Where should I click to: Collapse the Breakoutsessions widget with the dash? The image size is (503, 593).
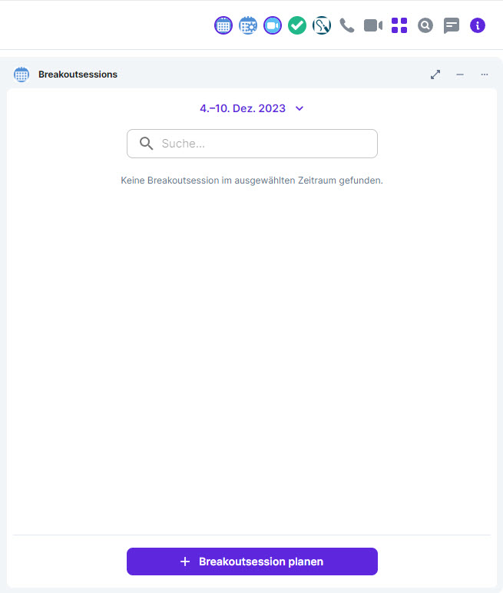(x=460, y=75)
